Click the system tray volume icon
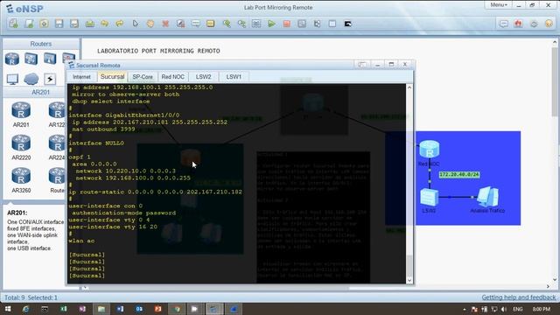The width and height of the screenshot is (560, 315). point(504,309)
